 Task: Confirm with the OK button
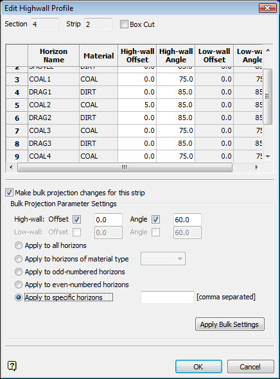[x=198, y=367]
